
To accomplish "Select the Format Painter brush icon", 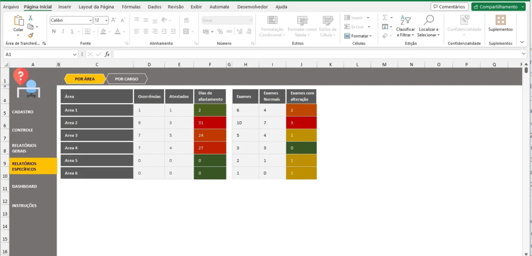I will 31,35.
